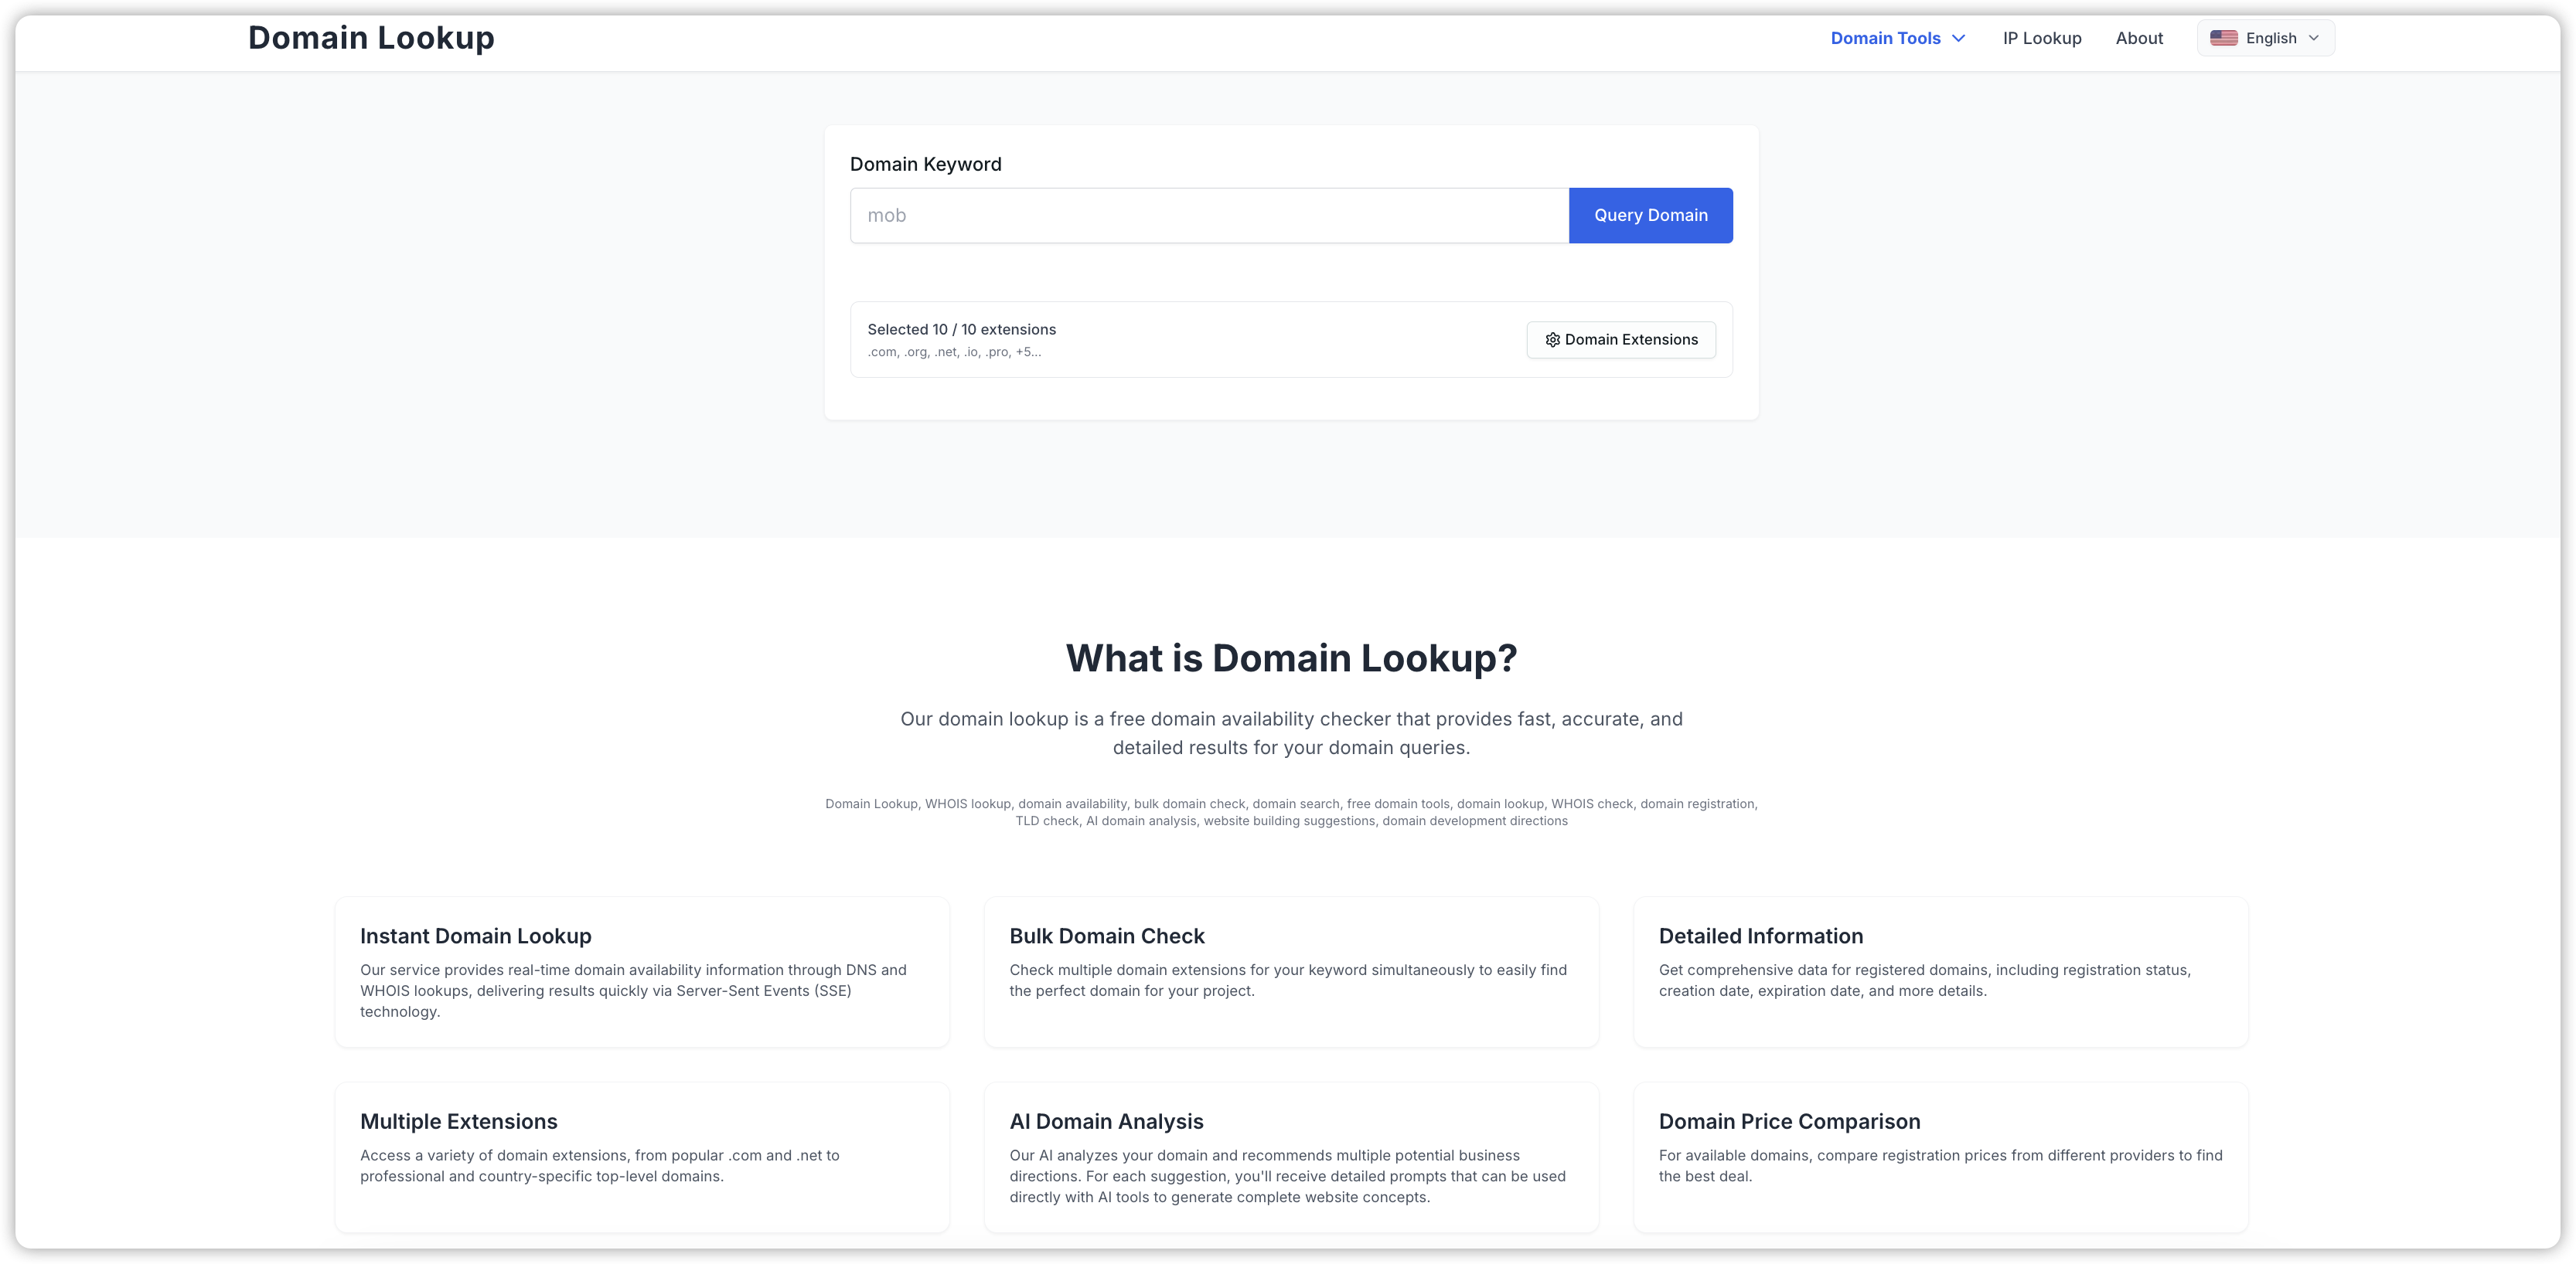This screenshot has width=2576, height=1264.
Task: Select the Multiple Extensions card
Action: (x=641, y=1157)
